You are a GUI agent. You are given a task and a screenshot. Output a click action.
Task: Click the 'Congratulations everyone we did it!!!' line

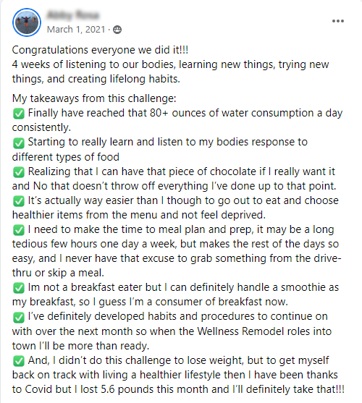[100, 50]
